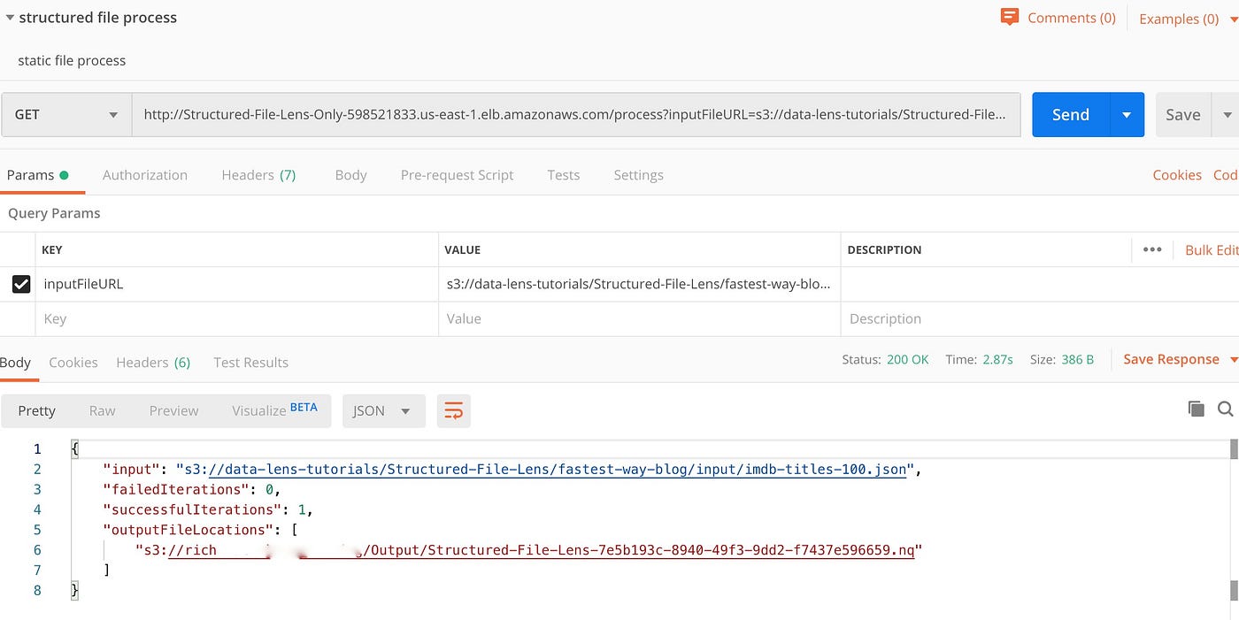Switch to the Params tab
The image size is (1239, 620).
pyautogui.click(x=38, y=175)
